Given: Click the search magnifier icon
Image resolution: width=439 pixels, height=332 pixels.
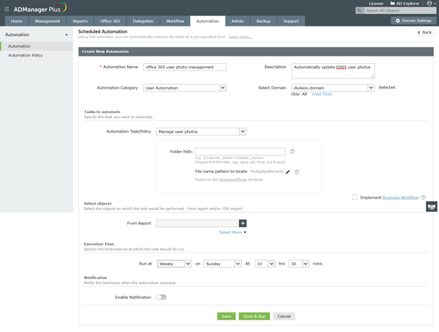Looking at the screenshot, I should pyautogui.click(x=359, y=11).
